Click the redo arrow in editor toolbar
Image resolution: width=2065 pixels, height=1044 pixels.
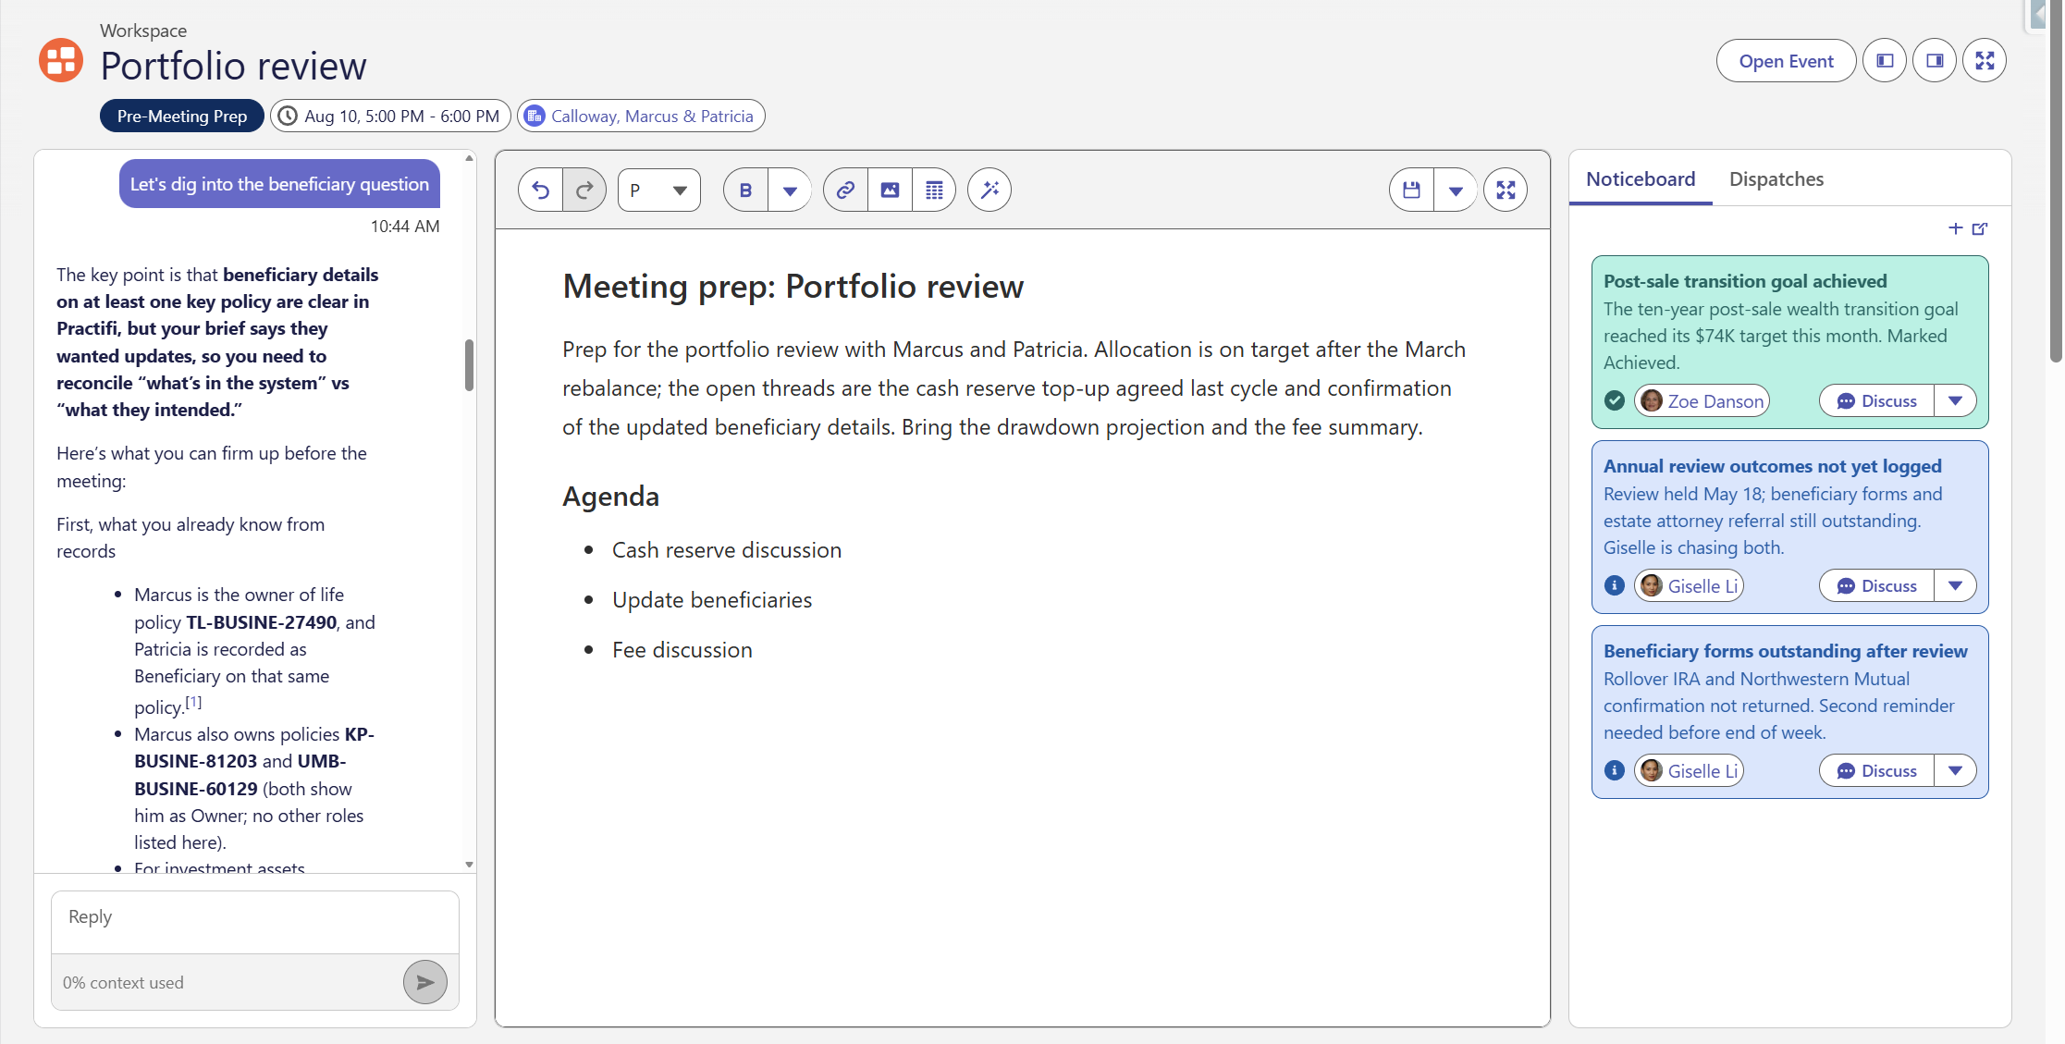[584, 190]
